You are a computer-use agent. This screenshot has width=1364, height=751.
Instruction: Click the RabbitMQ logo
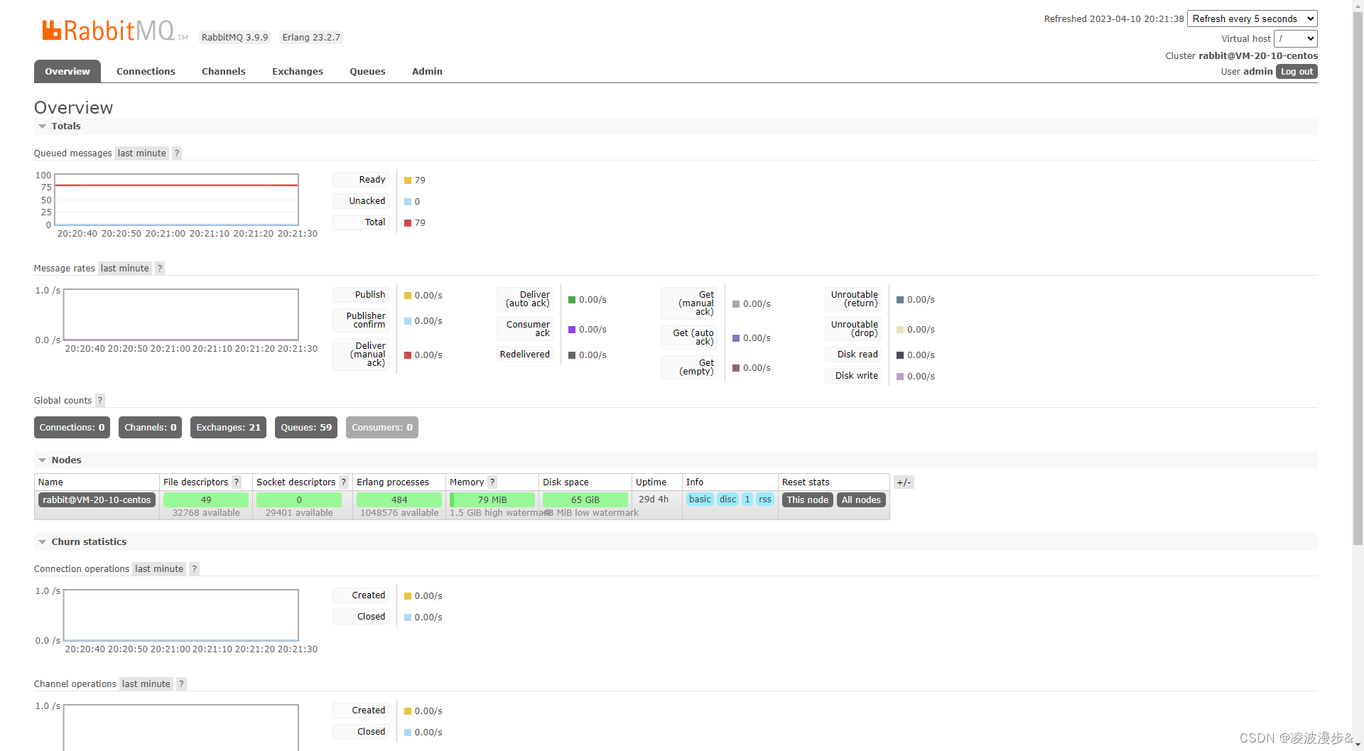114,31
